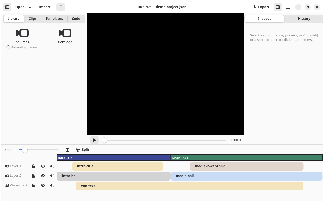Image resolution: width=324 pixels, height=202 pixels.
Task: Select the History tab
Action: pos(304,19)
